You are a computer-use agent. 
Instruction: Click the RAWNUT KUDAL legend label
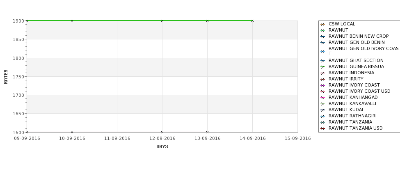(346, 110)
